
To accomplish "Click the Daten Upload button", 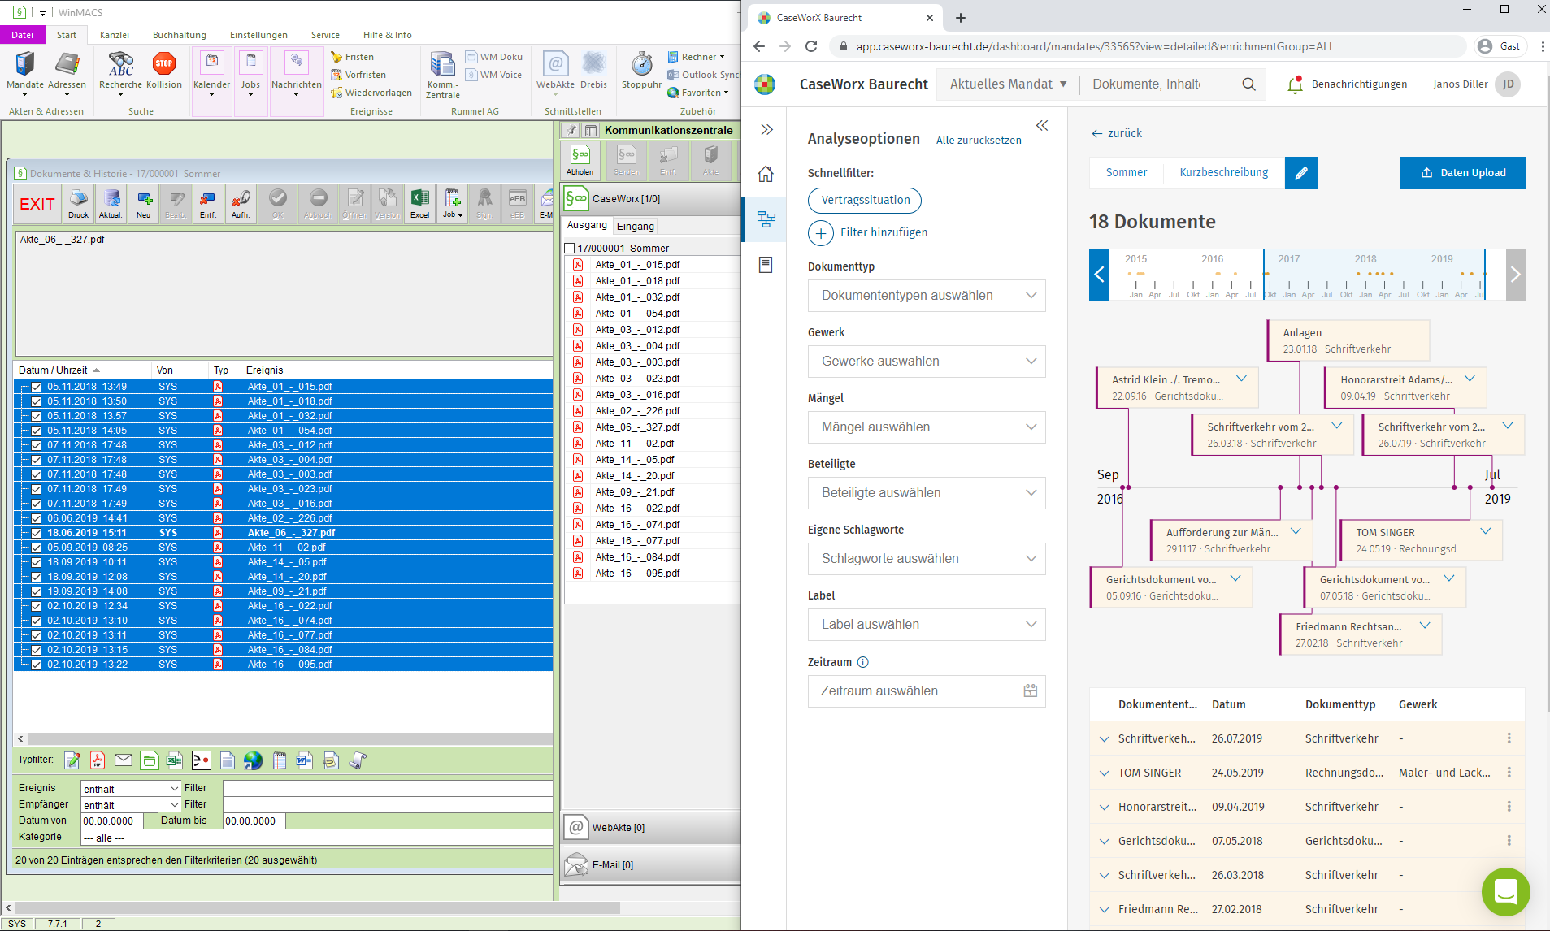I will pos(1461,173).
